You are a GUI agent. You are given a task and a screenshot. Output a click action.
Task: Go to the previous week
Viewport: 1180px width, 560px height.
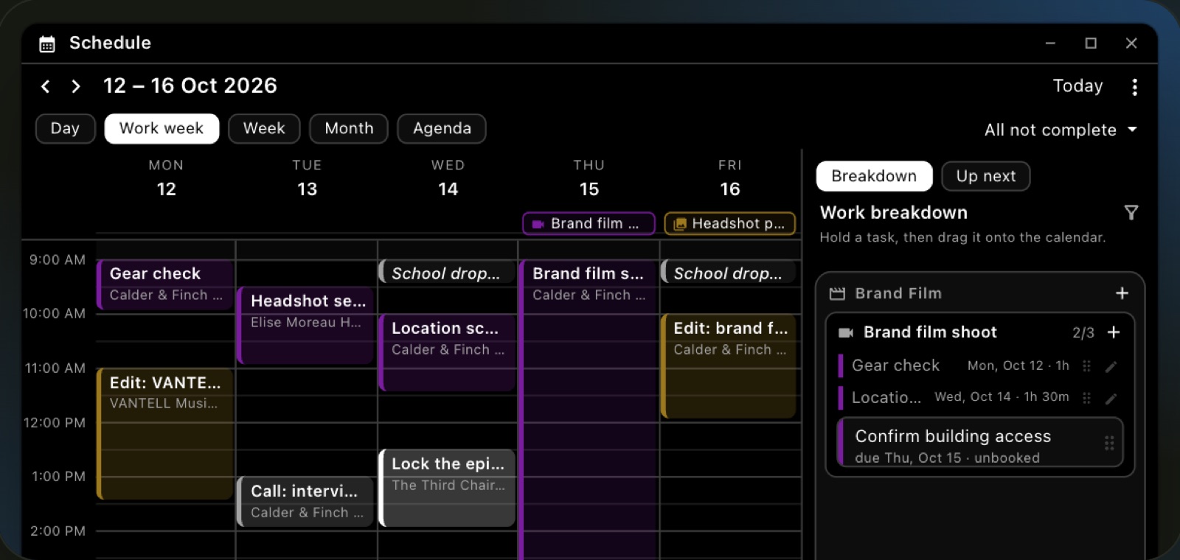coord(46,86)
